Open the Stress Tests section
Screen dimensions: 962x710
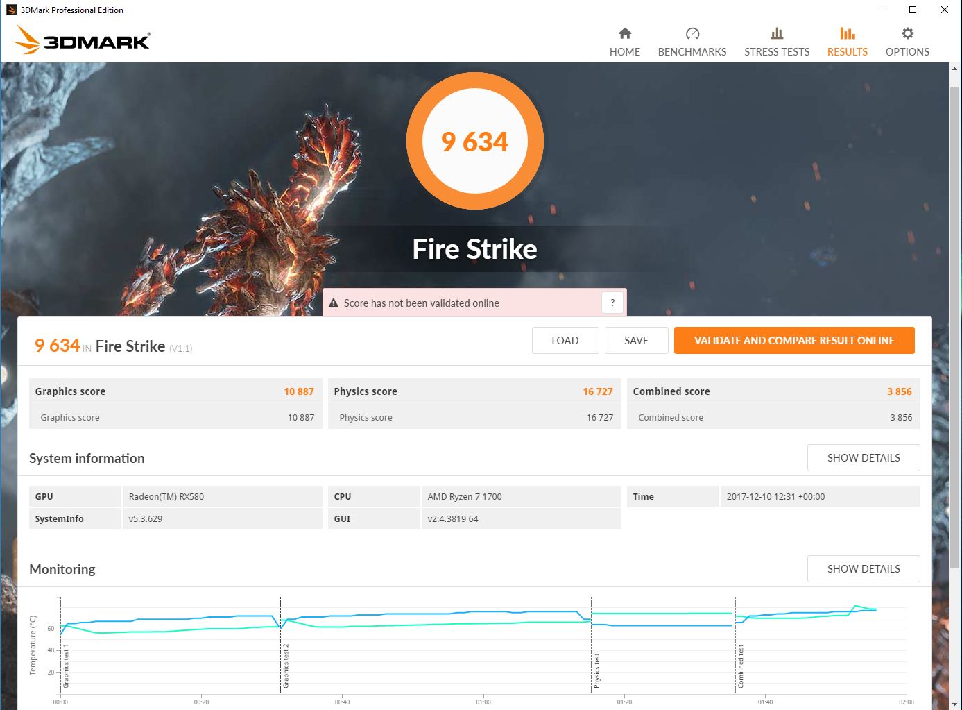[777, 42]
